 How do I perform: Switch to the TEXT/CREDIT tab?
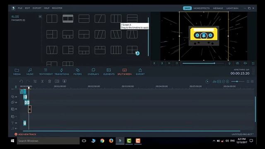pyautogui.click(x=46, y=72)
